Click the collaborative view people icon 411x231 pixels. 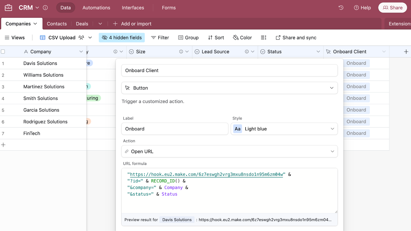[x=81, y=38]
